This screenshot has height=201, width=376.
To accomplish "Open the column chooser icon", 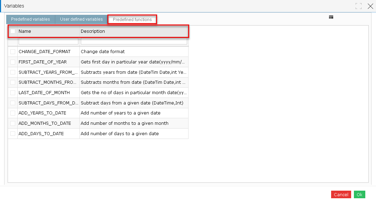I will click(331, 17).
